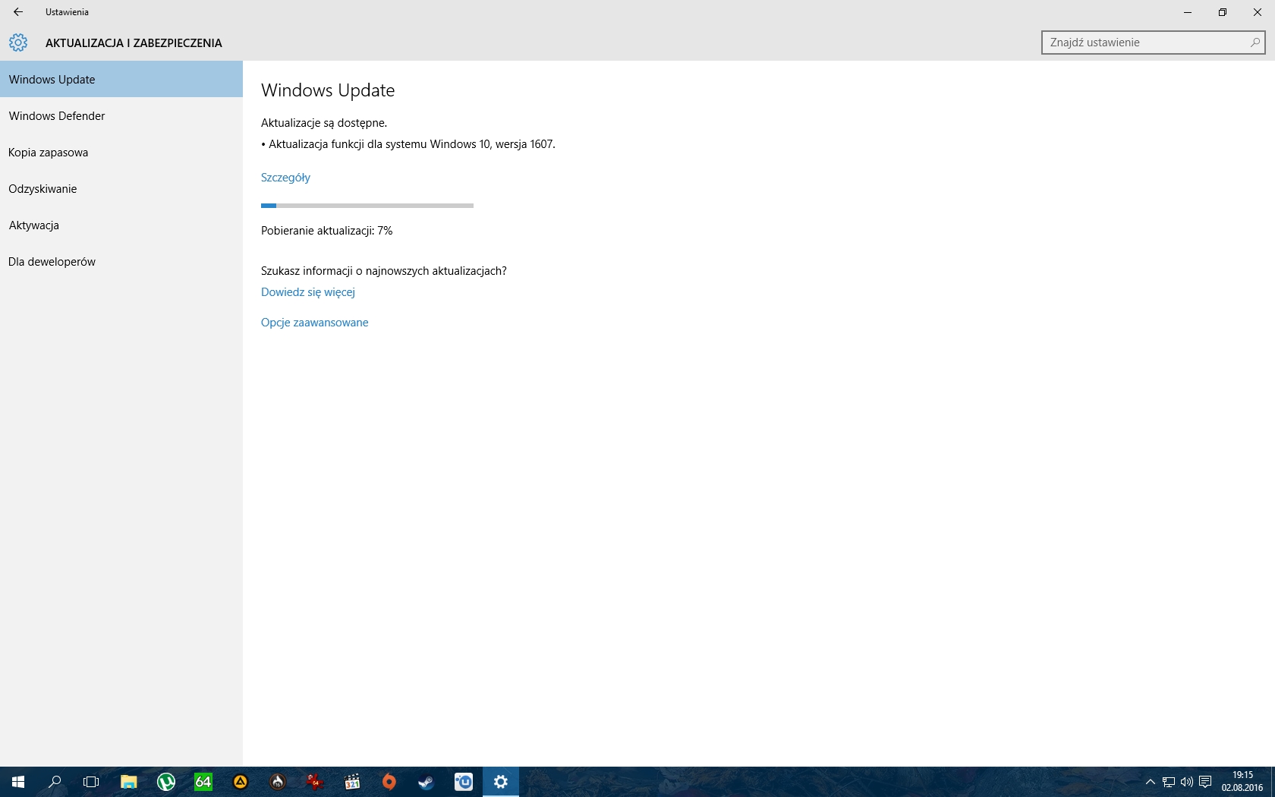Image resolution: width=1275 pixels, height=797 pixels.
Task: Open Uplay from the taskbar
Action: pyautogui.click(x=464, y=782)
